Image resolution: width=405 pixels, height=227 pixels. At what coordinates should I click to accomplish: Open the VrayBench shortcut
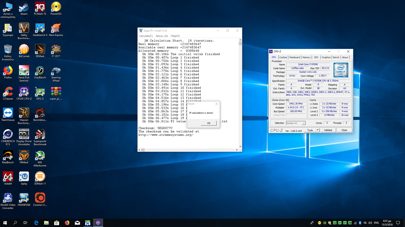click(x=40, y=72)
